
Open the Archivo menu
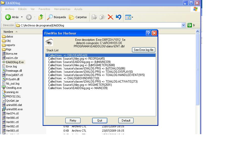10,9
